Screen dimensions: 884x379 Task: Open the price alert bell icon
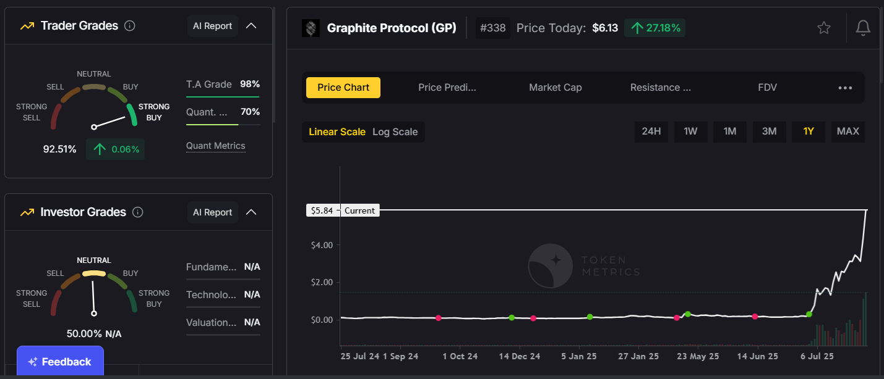tap(863, 28)
